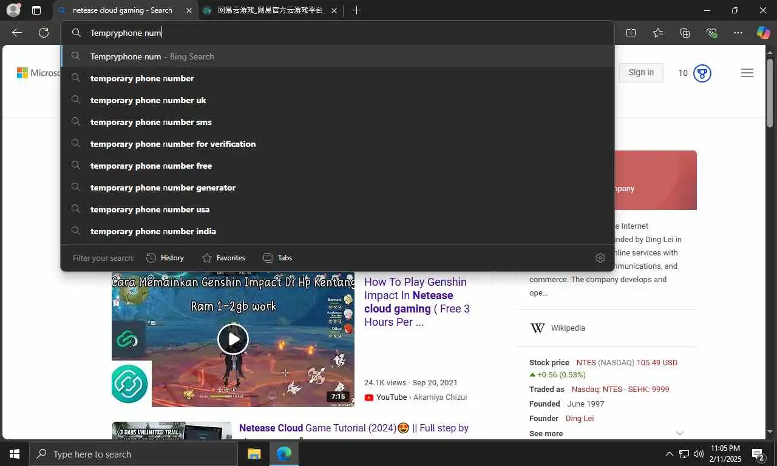777x466 pixels.
Task: Open File Explorer from taskbar
Action: tap(254, 454)
